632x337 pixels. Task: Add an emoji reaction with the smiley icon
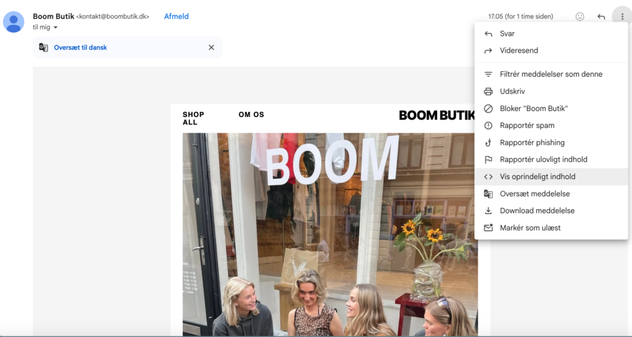(x=580, y=17)
